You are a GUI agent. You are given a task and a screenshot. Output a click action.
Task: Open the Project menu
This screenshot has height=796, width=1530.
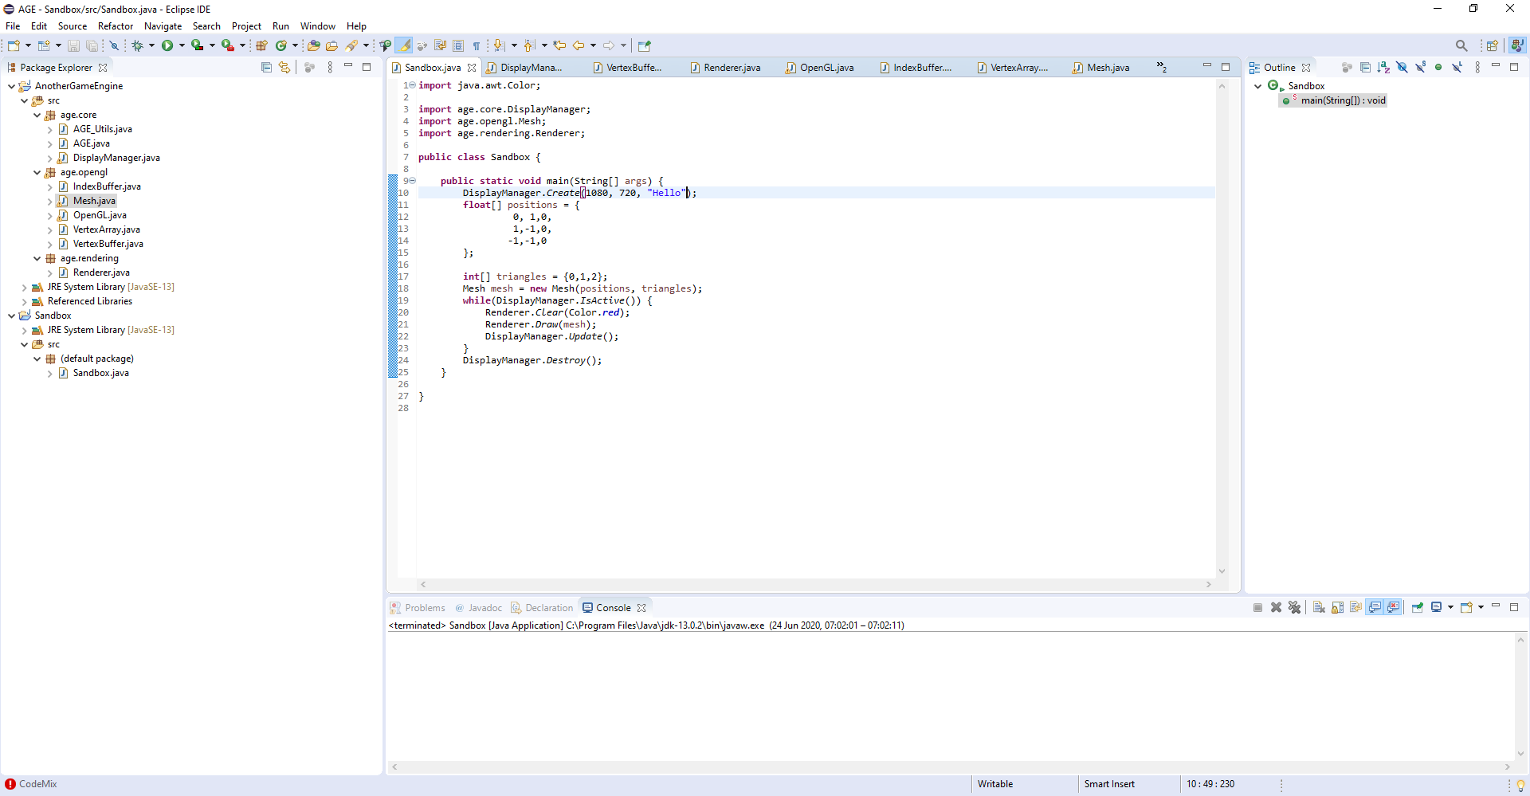246,26
